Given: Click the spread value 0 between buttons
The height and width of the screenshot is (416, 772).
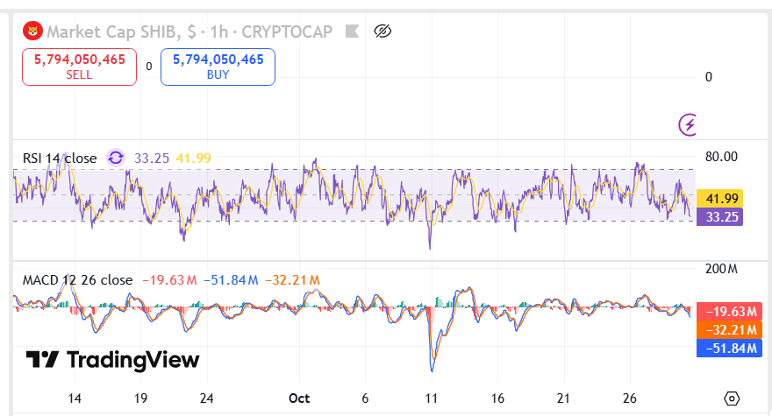Looking at the screenshot, I should pyautogui.click(x=149, y=67).
